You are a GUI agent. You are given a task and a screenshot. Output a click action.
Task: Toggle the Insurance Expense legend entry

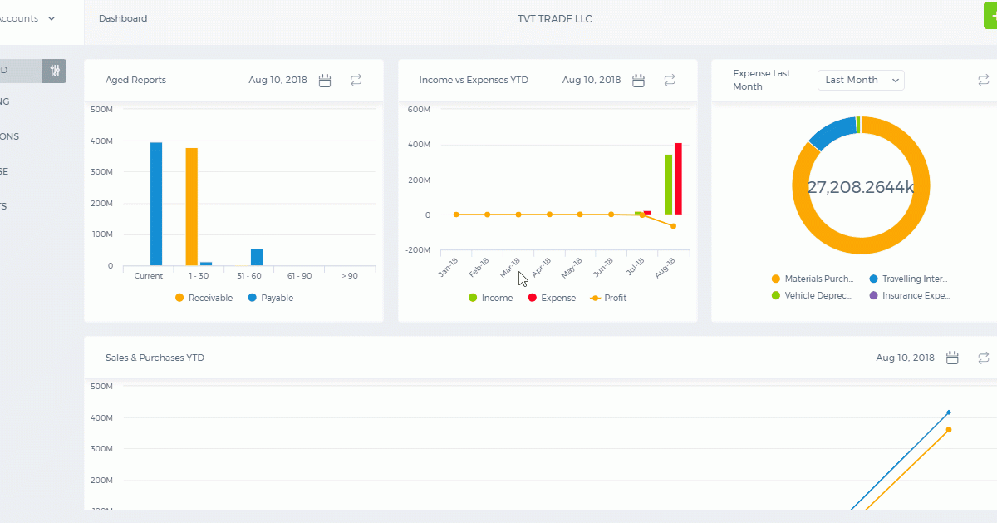909,295
